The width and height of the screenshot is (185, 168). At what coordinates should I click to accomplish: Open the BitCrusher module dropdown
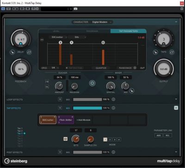click(58, 37)
